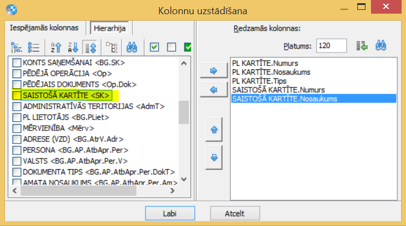Sort columns descending Z to A
The width and height of the screenshot is (406, 226).
point(73,47)
